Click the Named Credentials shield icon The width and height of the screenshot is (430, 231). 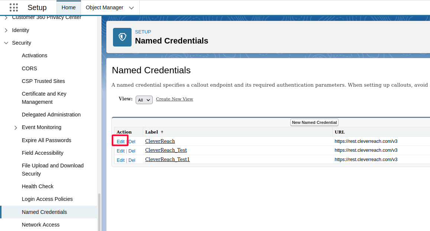[x=122, y=37]
